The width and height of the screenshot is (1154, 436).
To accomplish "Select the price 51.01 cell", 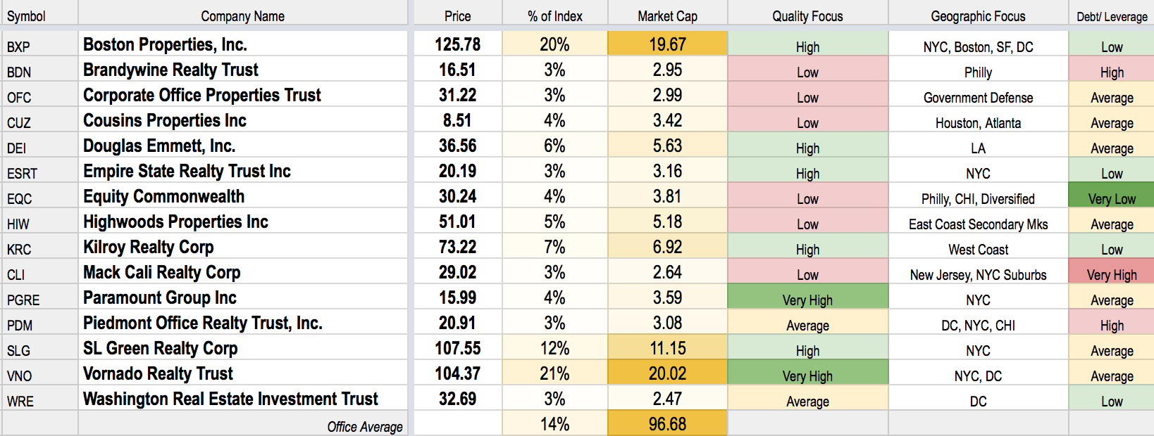I will click(x=458, y=221).
